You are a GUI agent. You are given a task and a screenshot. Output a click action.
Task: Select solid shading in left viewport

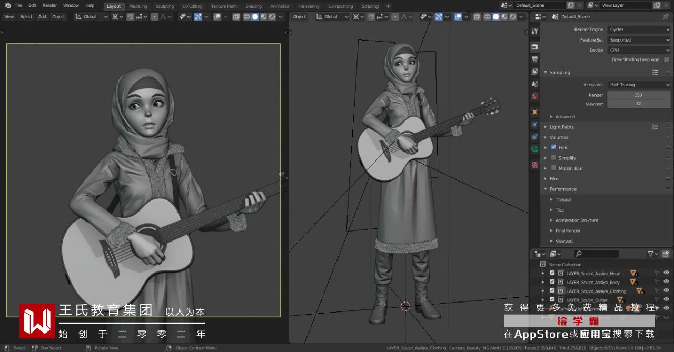click(255, 17)
